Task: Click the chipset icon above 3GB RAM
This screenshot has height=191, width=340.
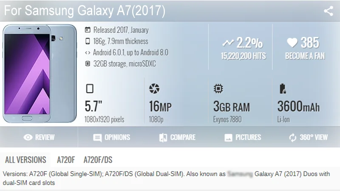Action: (218, 88)
